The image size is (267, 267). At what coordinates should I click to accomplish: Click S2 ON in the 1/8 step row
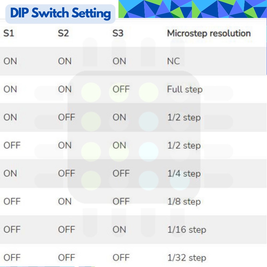point(65,202)
